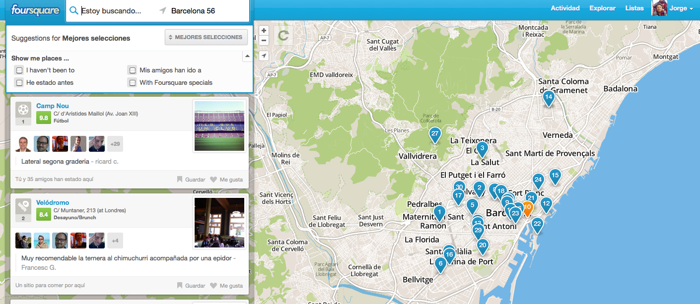
Task: Check the "He estado antes" box
Action: tap(19, 82)
